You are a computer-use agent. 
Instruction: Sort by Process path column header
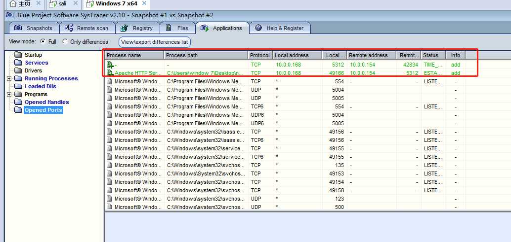coord(206,55)
